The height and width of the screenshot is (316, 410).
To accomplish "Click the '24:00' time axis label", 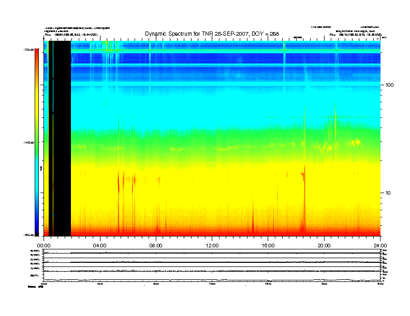I will click(x=380, y=246).
